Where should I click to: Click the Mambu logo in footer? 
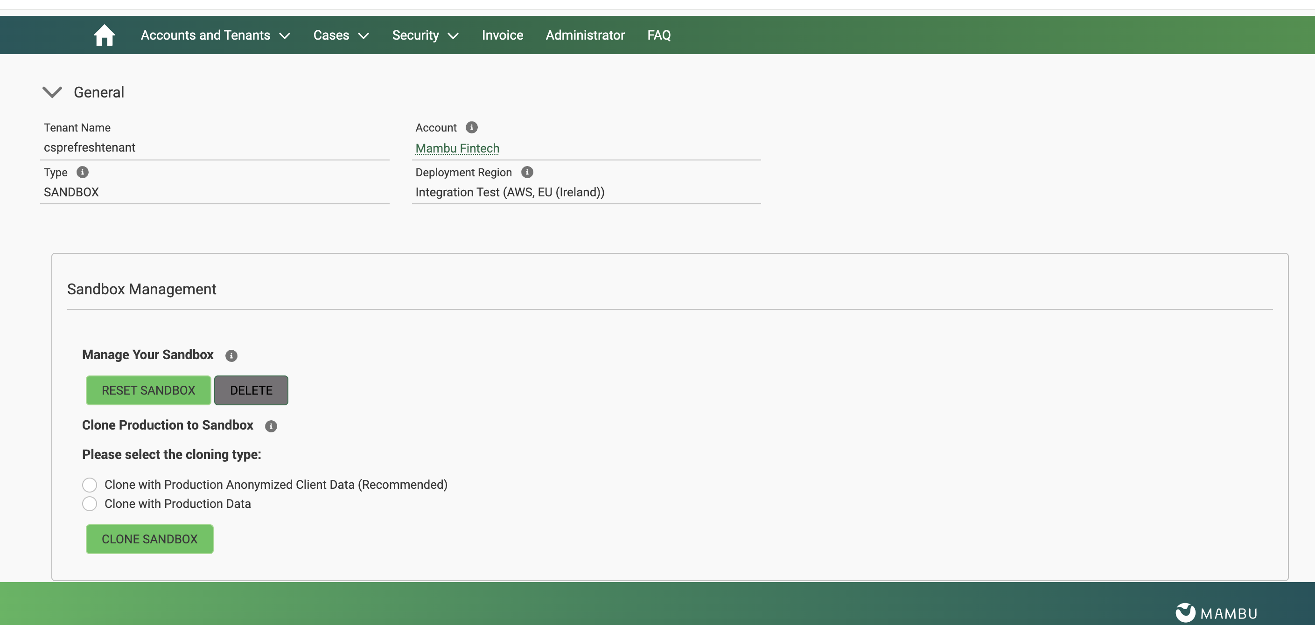1216,612
